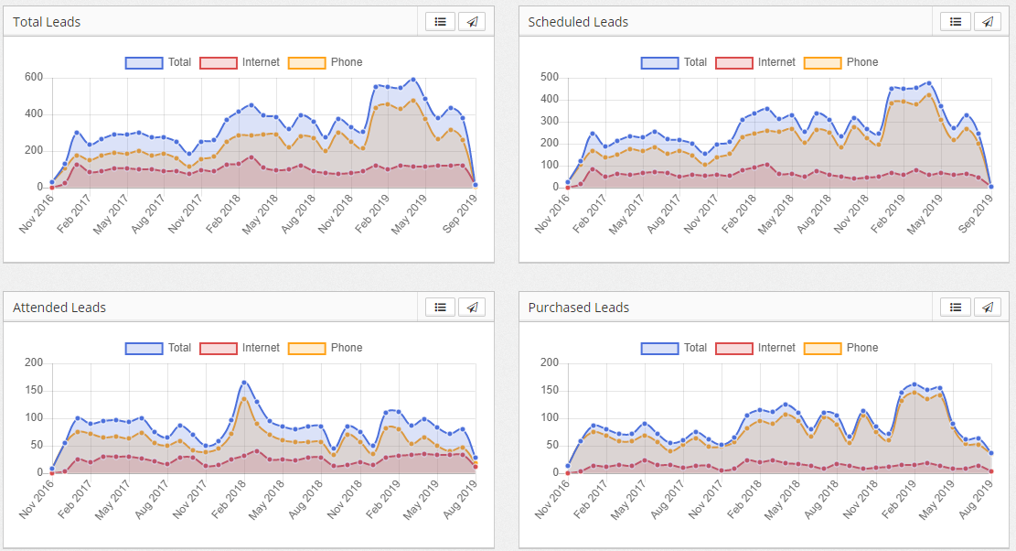The image size is (1016, 551).
Task: Click blue Total swatch in Total Leads legend
Action: (x=144, y=63)
